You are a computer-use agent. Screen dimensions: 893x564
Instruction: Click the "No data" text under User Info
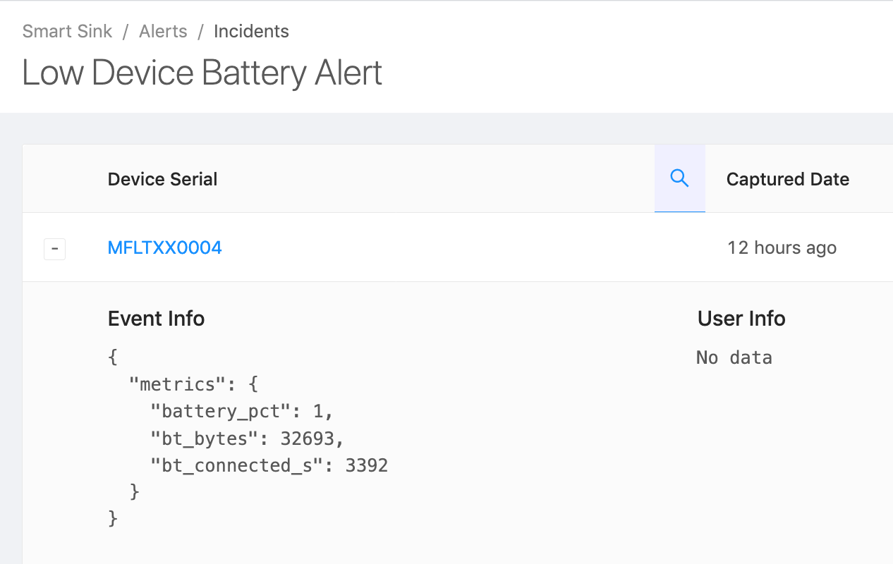(x=734, y=358)
